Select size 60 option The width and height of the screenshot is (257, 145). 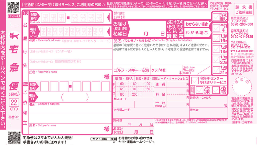[122, 84]
